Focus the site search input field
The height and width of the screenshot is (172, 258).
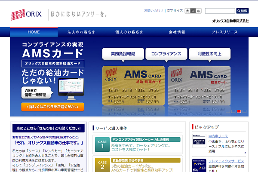pyautogui.click(x=220, y=11)
